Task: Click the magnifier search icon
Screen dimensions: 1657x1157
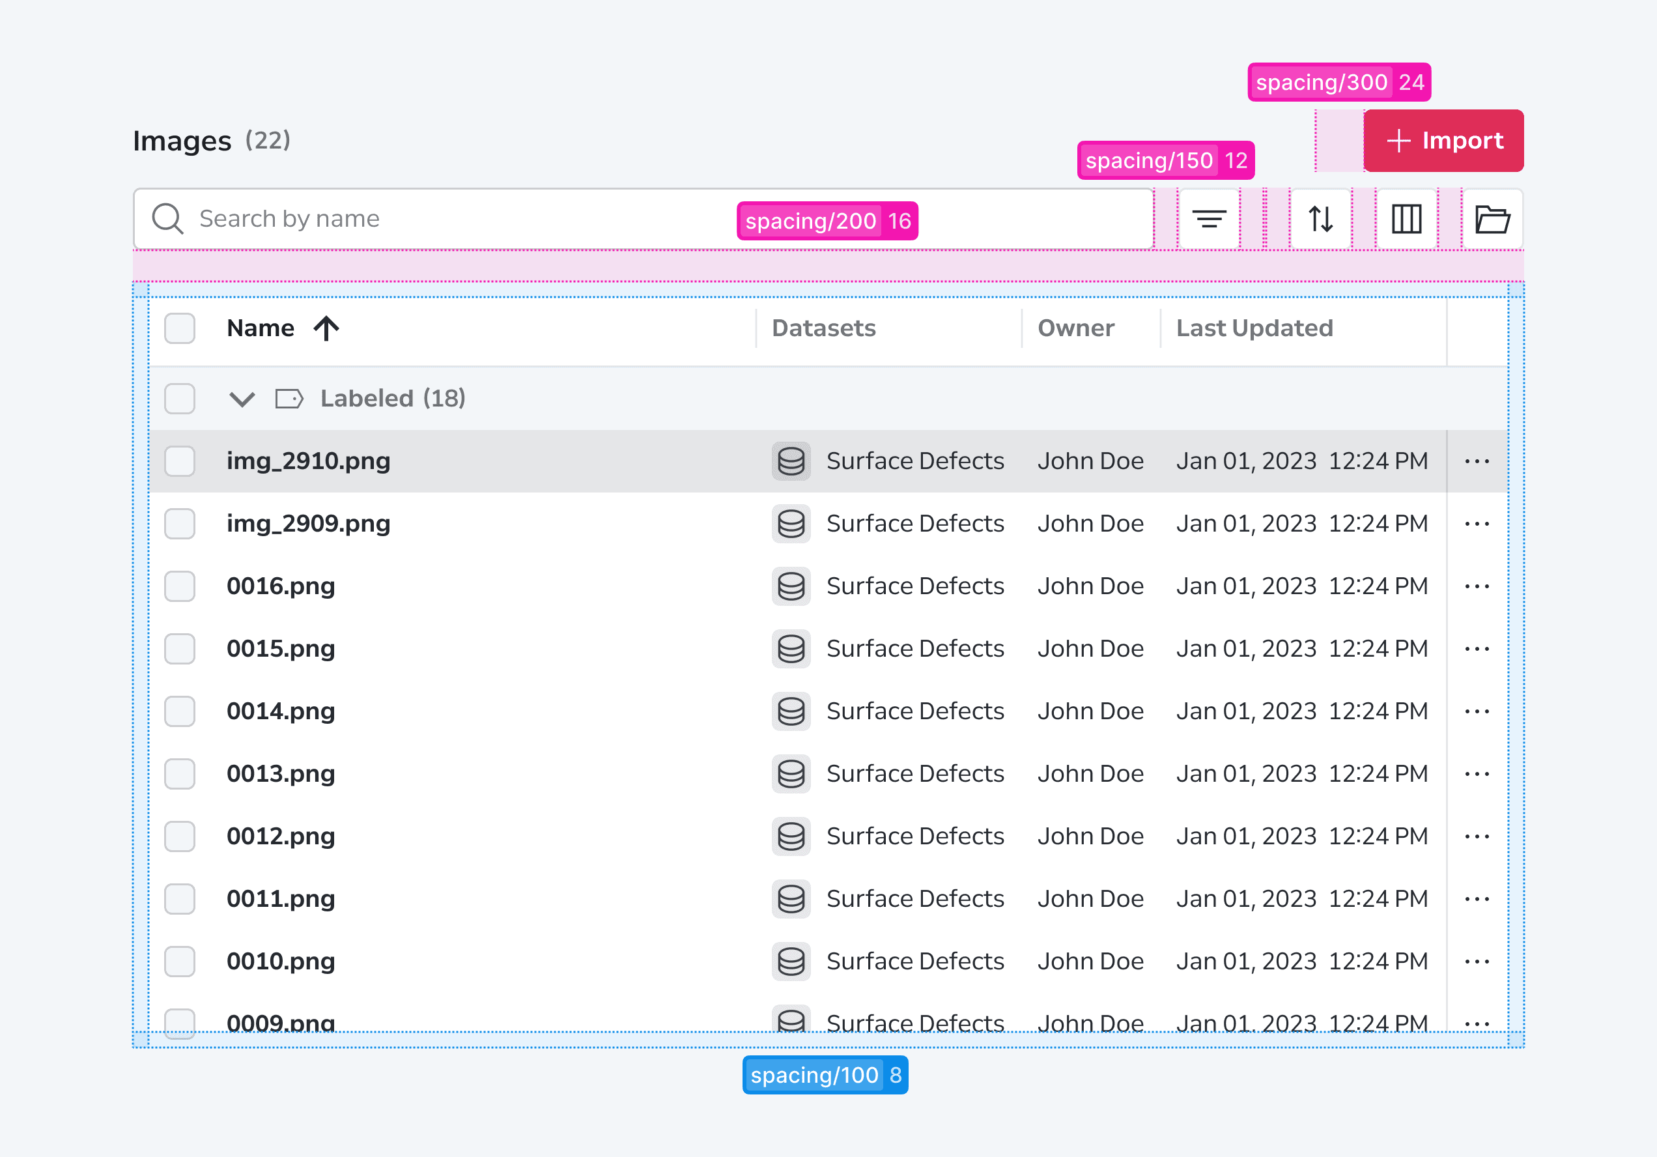Action: click(x=167, y=219)
